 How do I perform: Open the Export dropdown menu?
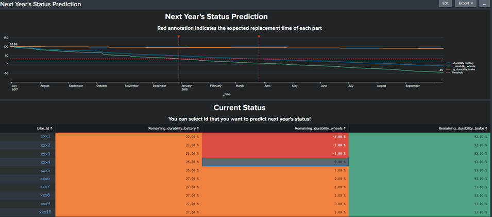point(465,4)
